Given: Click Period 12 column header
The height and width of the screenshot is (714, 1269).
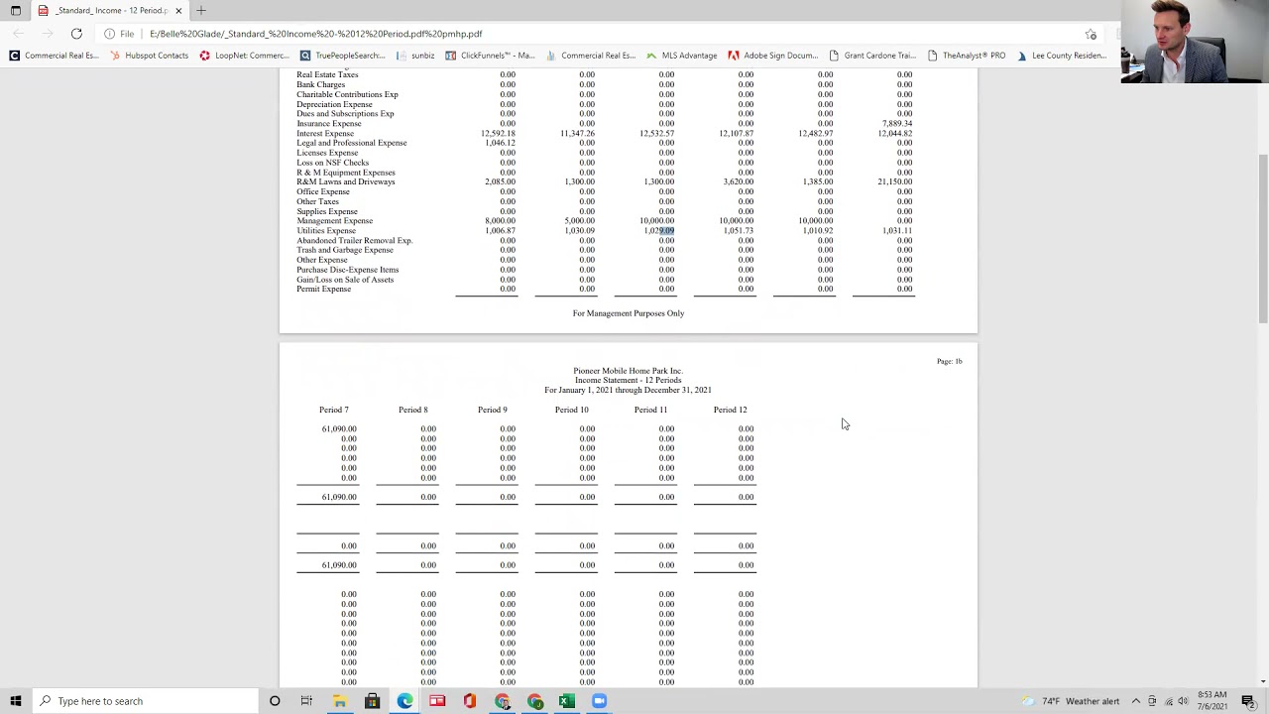Looking at the screenshot, I should [x=731, y=410].
